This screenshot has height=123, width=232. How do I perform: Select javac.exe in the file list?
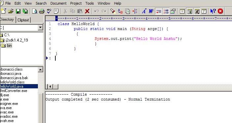point(7,112)
